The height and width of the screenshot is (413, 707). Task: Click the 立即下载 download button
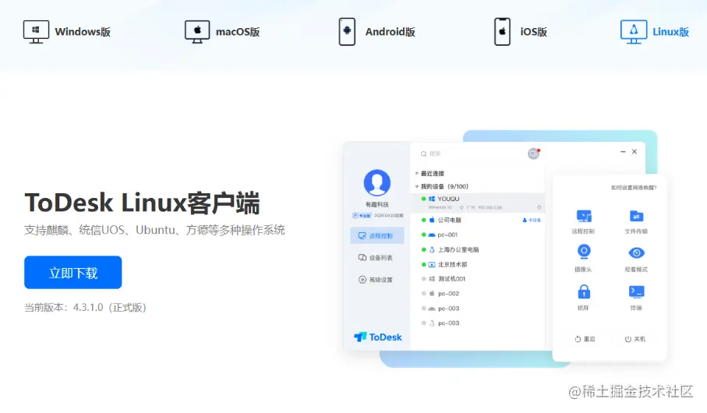pyautogui.click(x=73, y=272)
